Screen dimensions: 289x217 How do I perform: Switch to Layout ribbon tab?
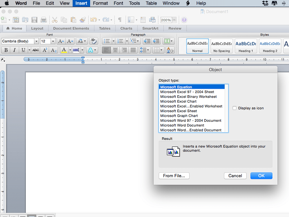pyautogui.click(x=37, y=29)
